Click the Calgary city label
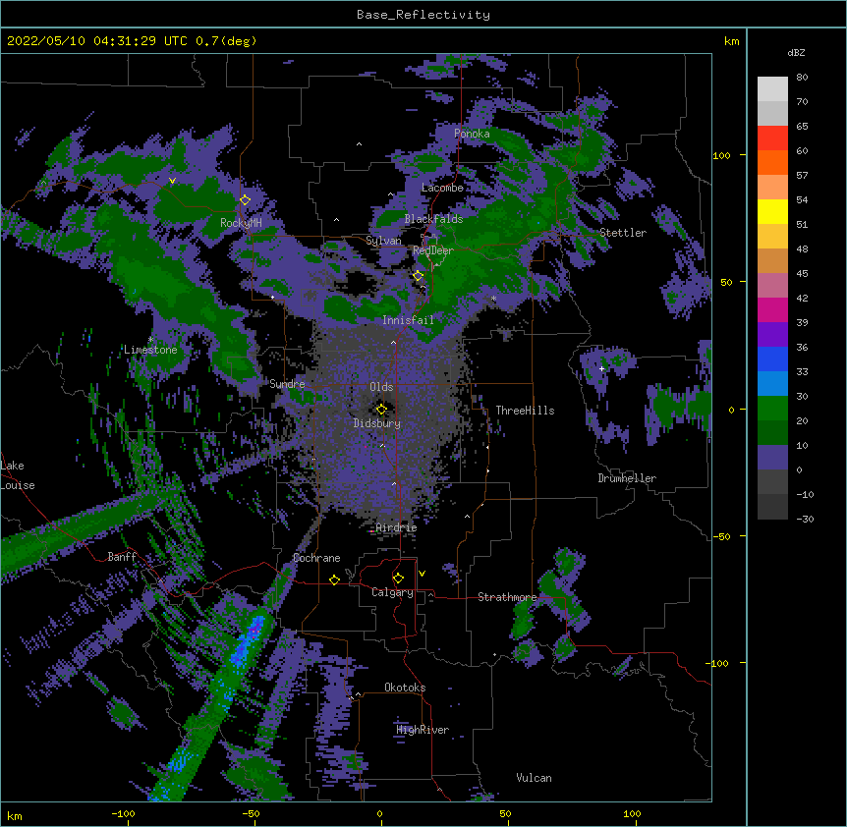 coord(392,592)
